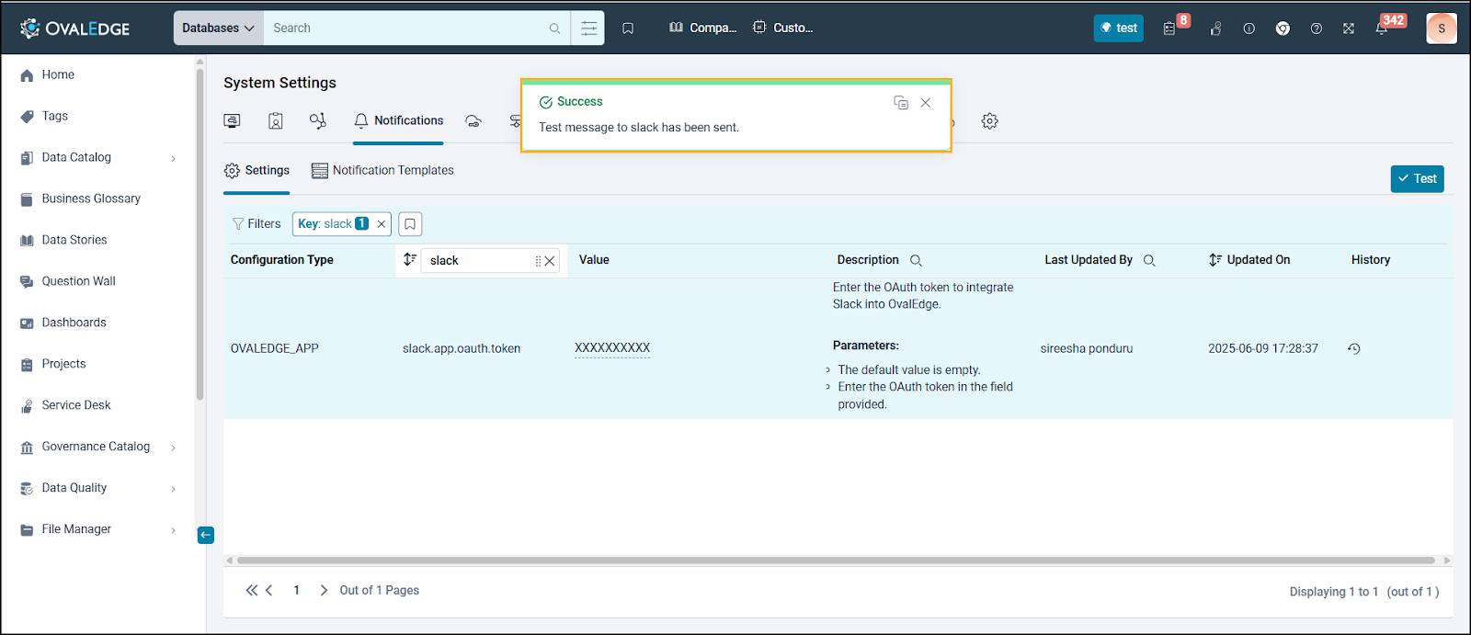1471x635 pixels.
Task: Copy the success notification message
Action: [900, 103]
